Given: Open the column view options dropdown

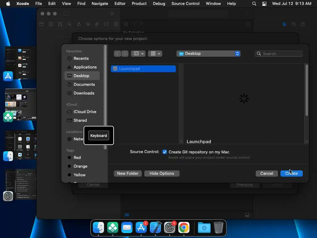Looking at the screenshot, I should (x=138, y=54).
